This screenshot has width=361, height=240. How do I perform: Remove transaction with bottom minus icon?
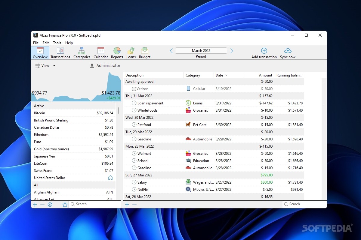click(134, 205)
